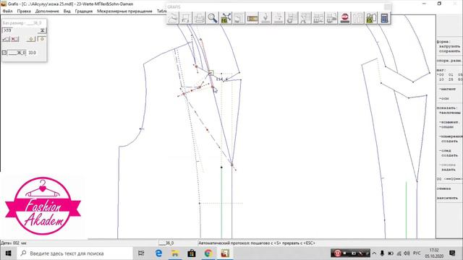Open the Вид menu
This screenshot has width=463, height=260.
[67, 11]
